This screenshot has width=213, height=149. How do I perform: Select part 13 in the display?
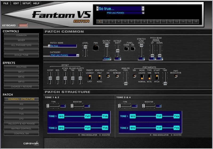[x=177, y=22]
